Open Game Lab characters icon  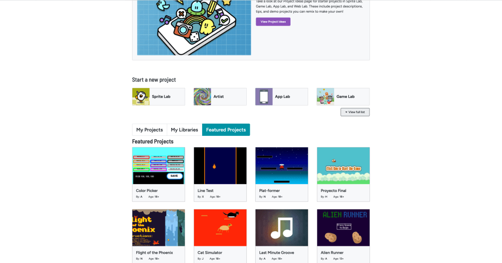(325, 97)
